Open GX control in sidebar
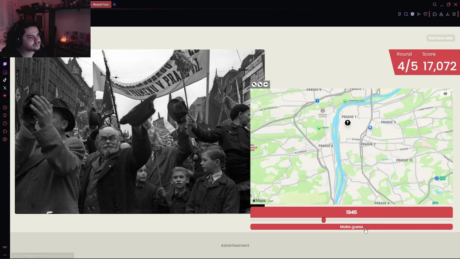This screenshot has width=460, height=259. click(x=5, y=247)
